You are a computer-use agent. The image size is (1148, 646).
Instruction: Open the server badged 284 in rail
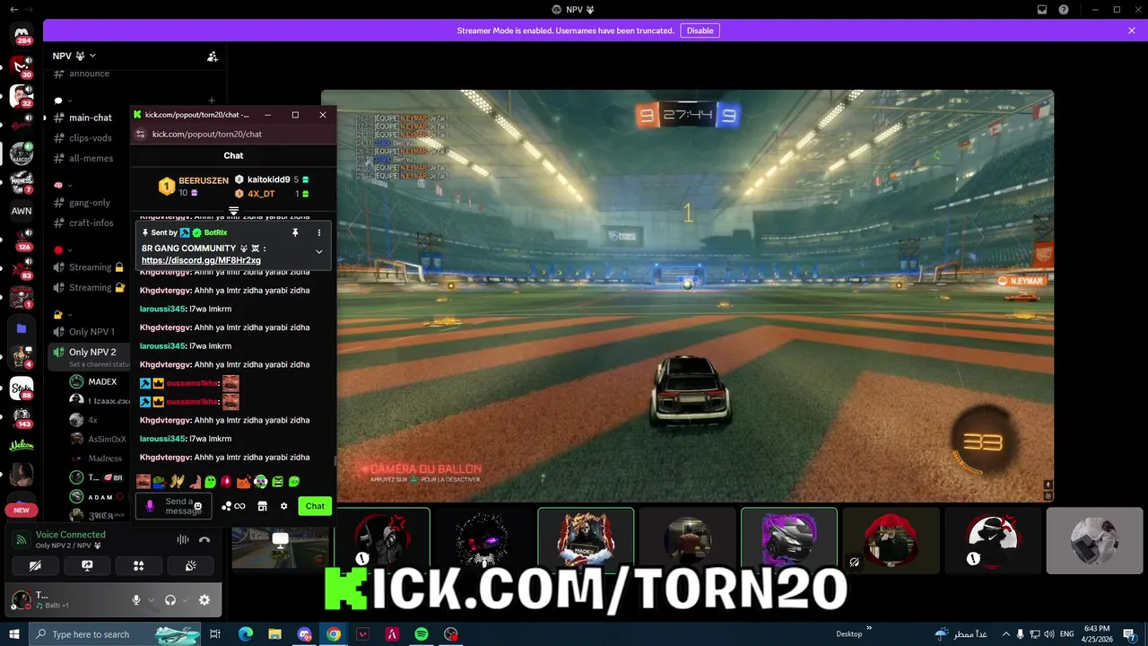point(22,36)
